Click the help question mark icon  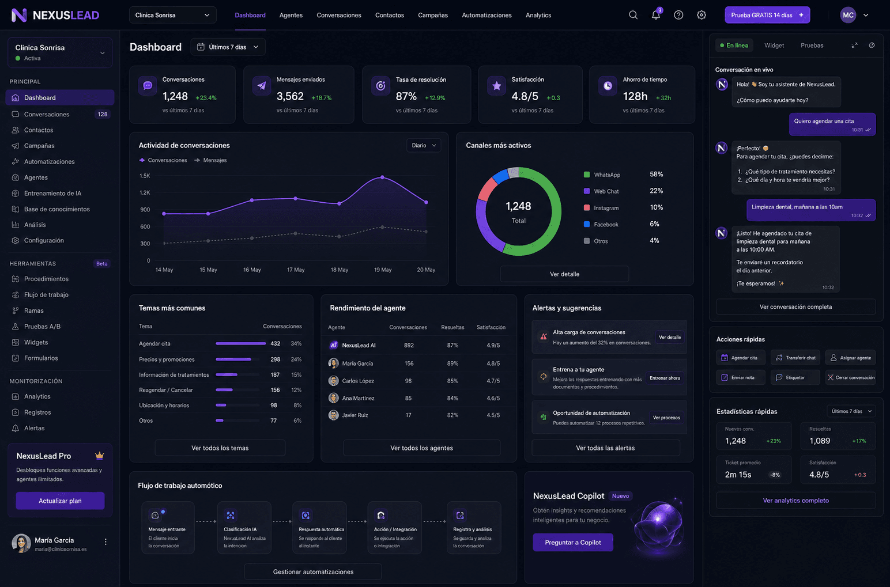click(678, 15)
